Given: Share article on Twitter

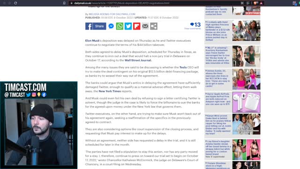Looking at the screenshot, I should tap(128, 26).
